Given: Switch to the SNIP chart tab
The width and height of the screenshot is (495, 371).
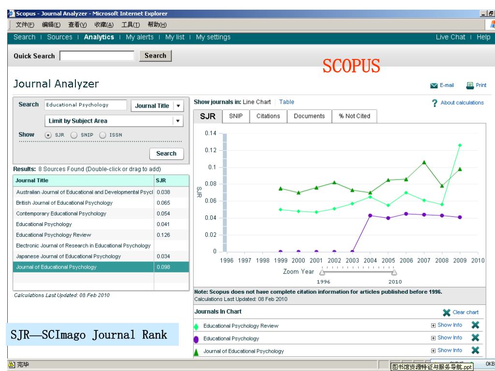Looking at the screenshot, I should click(236, 116).
